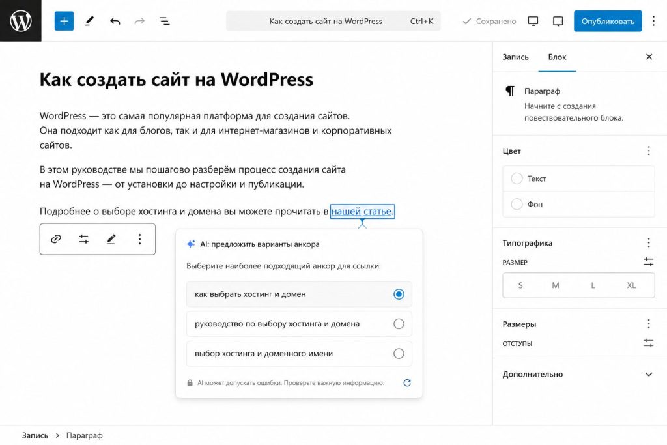The width and height of the screenshot is (667, 445).
Task: Click the Сохранено status button
Action: (x=489, y=21)
